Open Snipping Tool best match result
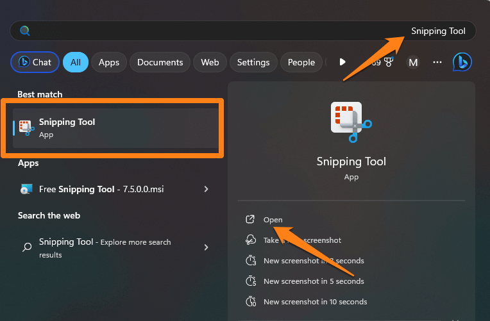Screen dimensions: 490x321 [x=115, y=128]
